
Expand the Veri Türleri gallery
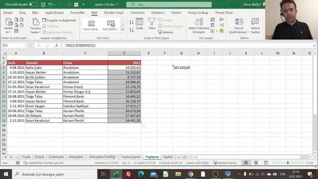pos(122,30)
